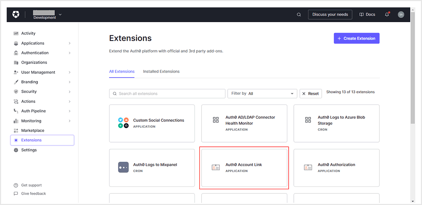Click the Reset filter button
The image size is (422, 205).
tap(311, 94)
